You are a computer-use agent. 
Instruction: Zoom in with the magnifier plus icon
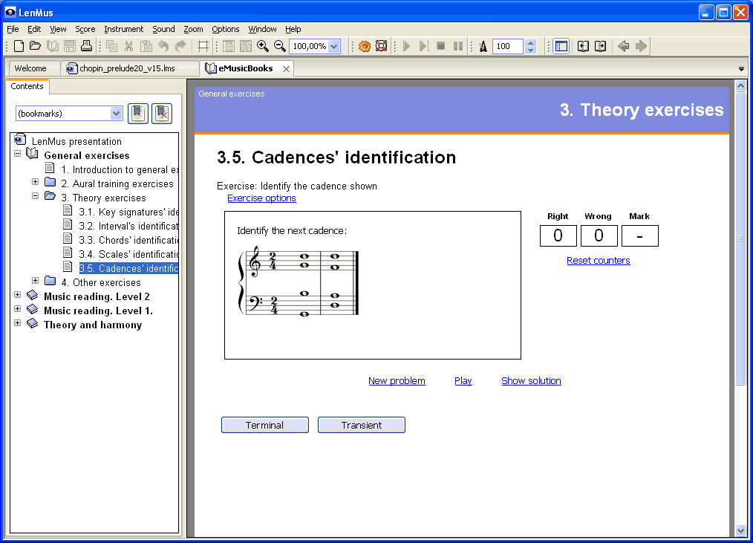click(263, 46)
